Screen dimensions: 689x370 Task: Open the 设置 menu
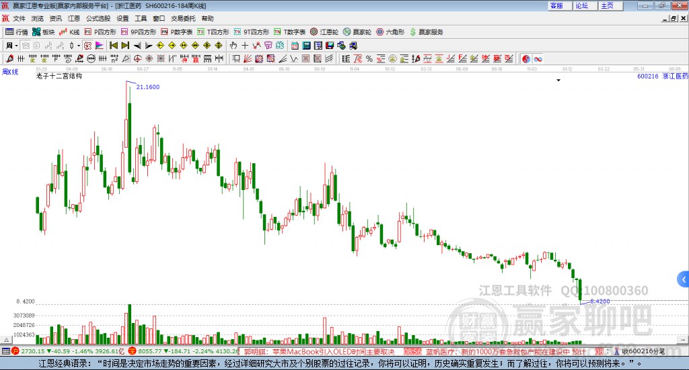122,18
